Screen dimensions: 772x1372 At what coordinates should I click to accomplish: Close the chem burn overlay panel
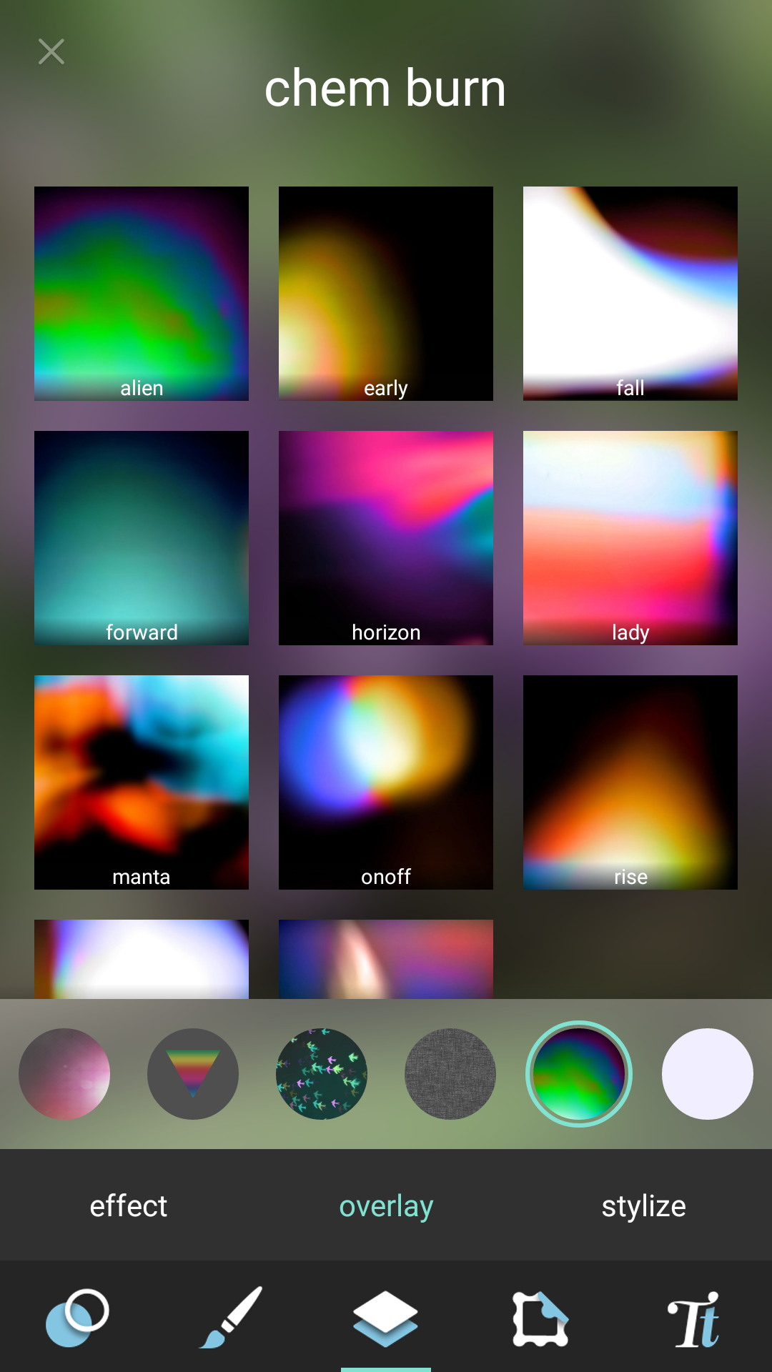coord(51,52)
